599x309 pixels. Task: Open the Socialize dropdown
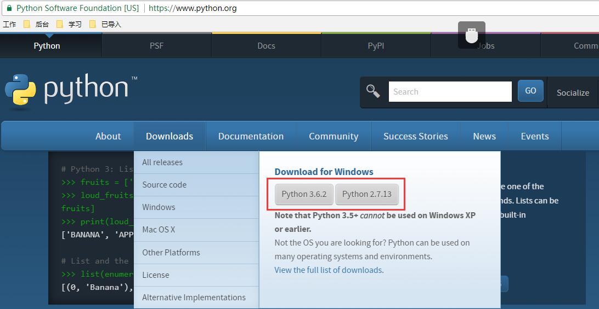pyautogui.click(x=573, y=92)
